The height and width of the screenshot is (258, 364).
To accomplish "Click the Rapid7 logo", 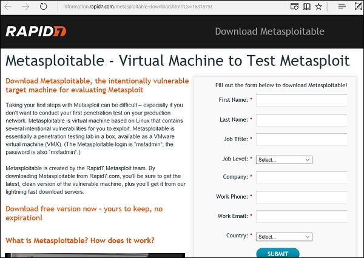I will tap(36, 31).
